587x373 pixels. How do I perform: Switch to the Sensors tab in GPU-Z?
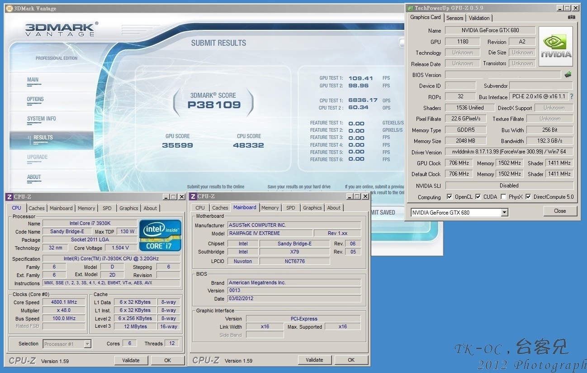[x=454, y=18]
